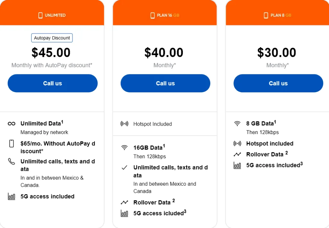Viewport: 329px width, 228px height.
Task: Click the wifi icon beside 8 GB Data
Action: point(237,123)
